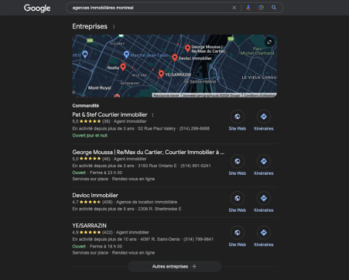Click George Moussa address 3193 Rue Ontario E
This screenshot has height=280, width=349.
158,166
